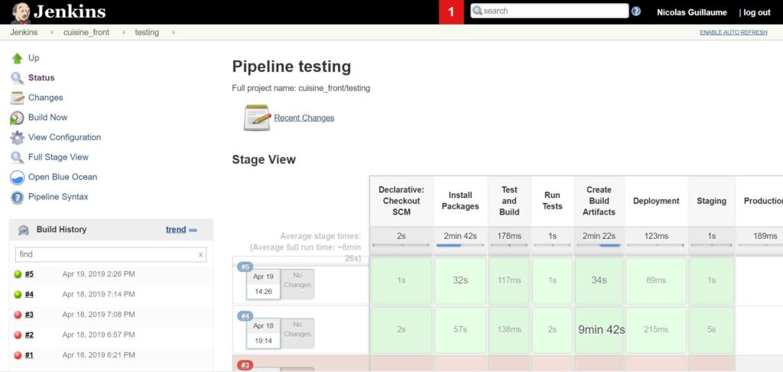Image resolution: width=783 pixels, height=372 pixels.
Task: Click the Jenkins breadcrumb link
Action: point(24,32)
